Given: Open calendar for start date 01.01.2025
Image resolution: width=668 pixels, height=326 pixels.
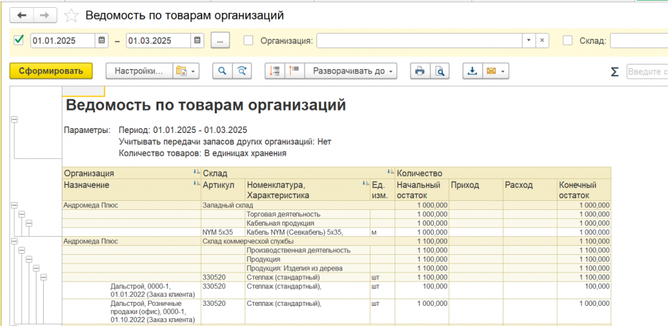Looking at the screenshot, I should pyautogui.click(x=101, y=40).
